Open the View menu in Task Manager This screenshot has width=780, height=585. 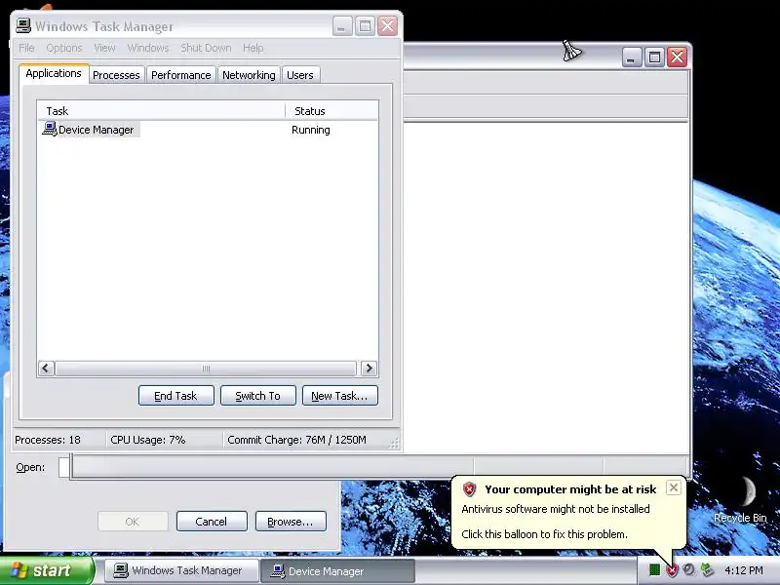104,48
